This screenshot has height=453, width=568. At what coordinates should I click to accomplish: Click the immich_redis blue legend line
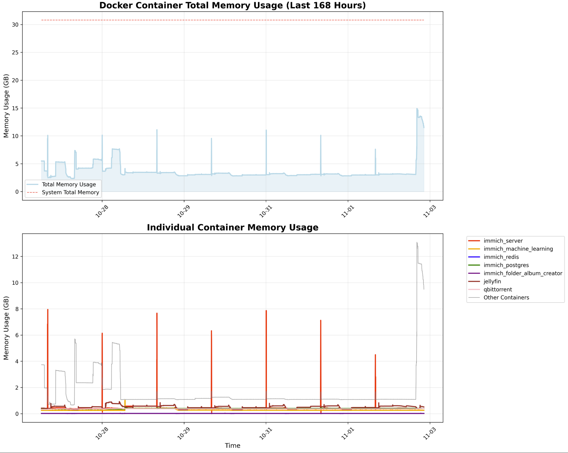pos(474,257)
